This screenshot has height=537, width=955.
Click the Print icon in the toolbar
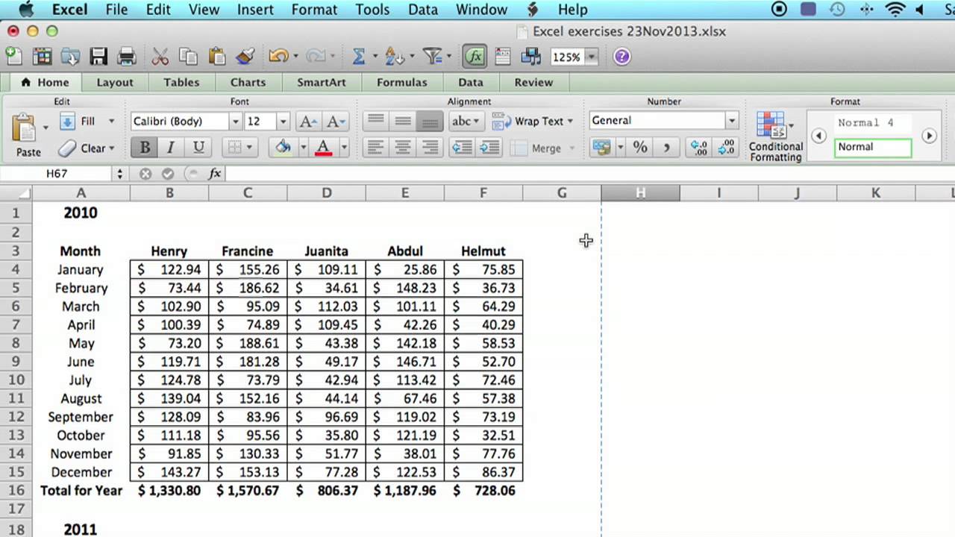coord(126,56)
